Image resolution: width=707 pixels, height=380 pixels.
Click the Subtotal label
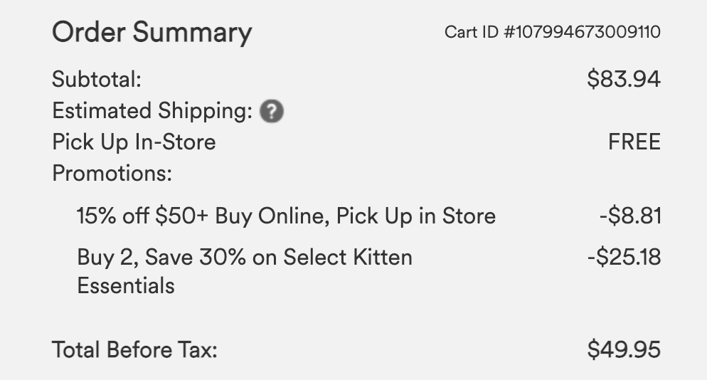pyautogui.click(x=97, y=80)
